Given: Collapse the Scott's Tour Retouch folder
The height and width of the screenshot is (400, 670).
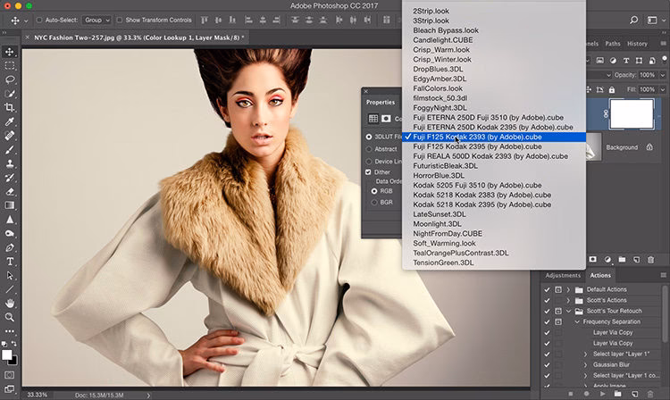Looking at the screenshot, I should pyautogui.click(x=568, y=312).
